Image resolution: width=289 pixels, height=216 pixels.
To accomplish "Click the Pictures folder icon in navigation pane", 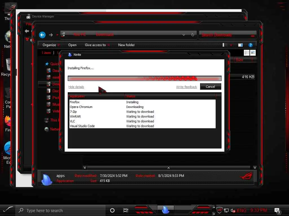I will (x=49, y=98).
